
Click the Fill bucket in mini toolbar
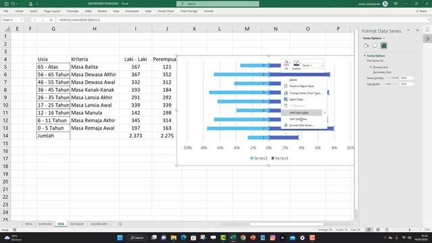[286, 63]
